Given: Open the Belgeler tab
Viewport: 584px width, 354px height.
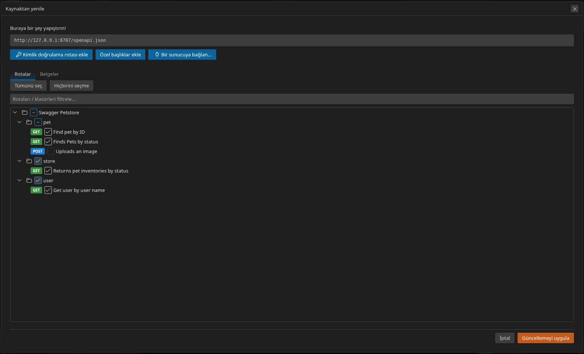Looking at the screenshot, I should (49, 74).
